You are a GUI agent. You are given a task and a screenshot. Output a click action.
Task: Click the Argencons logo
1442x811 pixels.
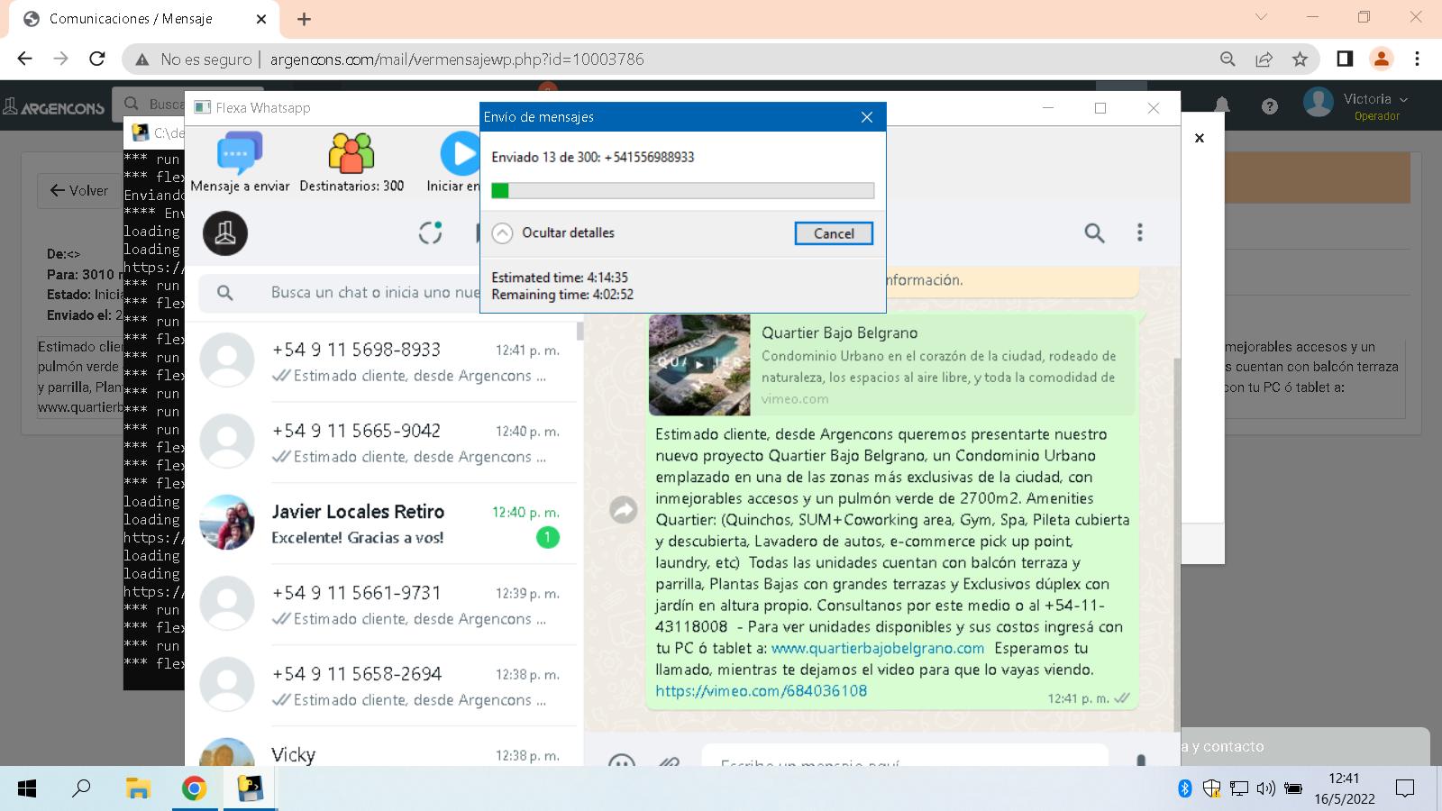click(54, 107)
